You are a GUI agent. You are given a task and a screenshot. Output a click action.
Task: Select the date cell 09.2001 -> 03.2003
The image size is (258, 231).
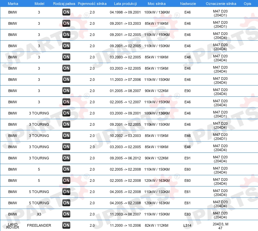[125, 23]
